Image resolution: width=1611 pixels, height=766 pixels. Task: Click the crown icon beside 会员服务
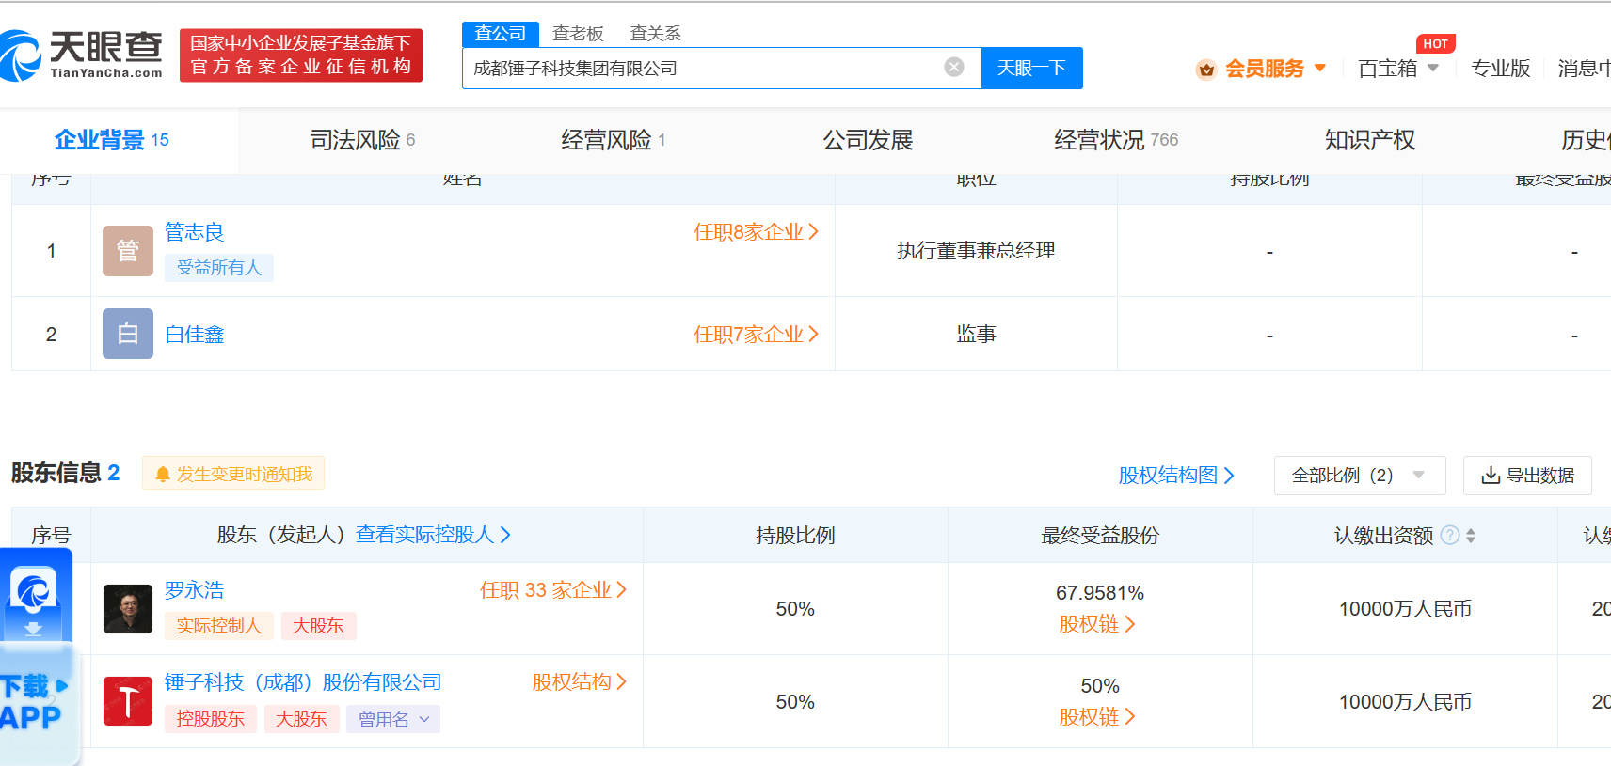coord(1205,70)
